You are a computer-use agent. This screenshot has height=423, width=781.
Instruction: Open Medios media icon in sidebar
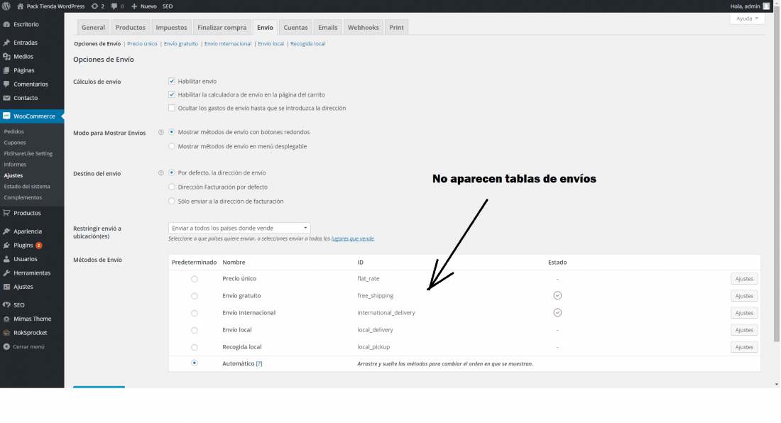[x=6, y=56]
